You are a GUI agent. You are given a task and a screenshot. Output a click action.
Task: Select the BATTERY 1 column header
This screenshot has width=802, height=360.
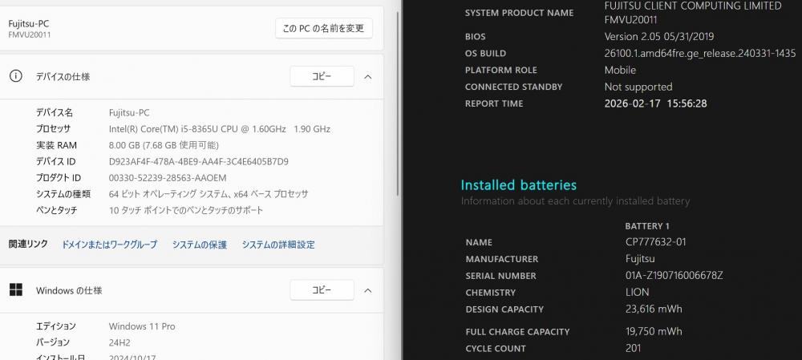pos(647,226)
